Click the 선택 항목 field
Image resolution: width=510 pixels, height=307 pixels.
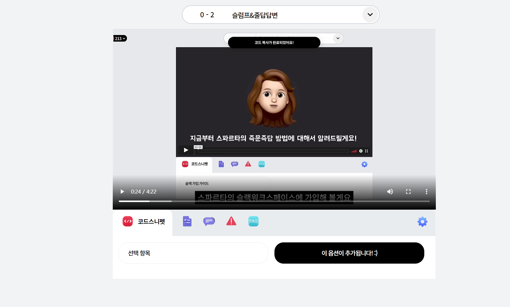coord(193,253)
